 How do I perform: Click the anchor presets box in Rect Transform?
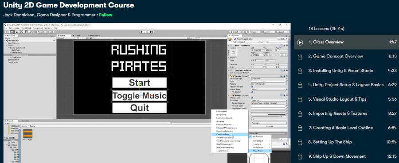233,53
